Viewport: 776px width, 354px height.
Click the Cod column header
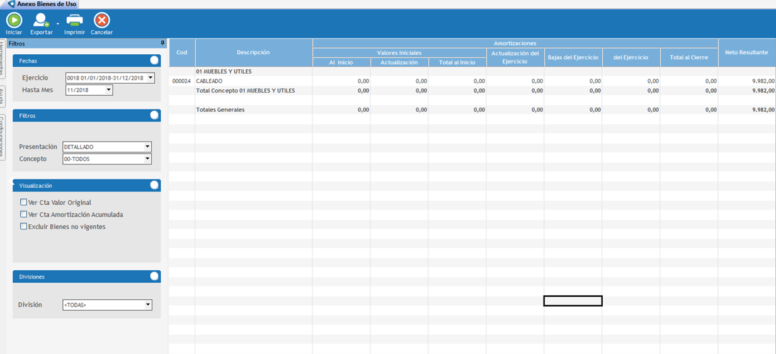182,52
